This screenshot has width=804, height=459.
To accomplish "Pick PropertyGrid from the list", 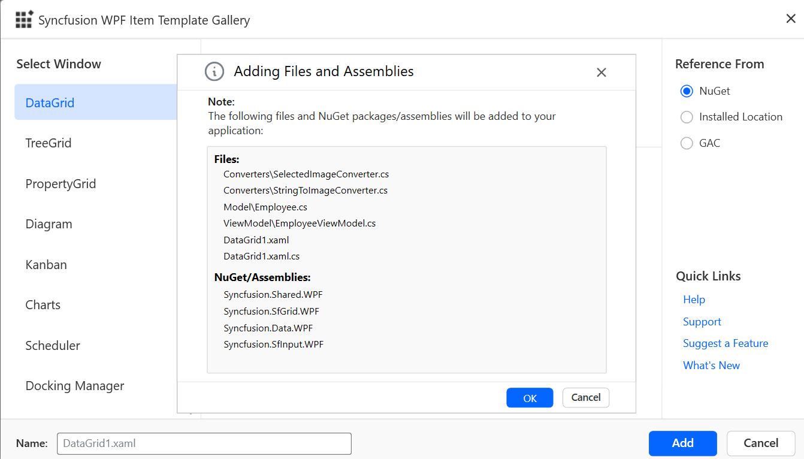I will click(61, 184).
